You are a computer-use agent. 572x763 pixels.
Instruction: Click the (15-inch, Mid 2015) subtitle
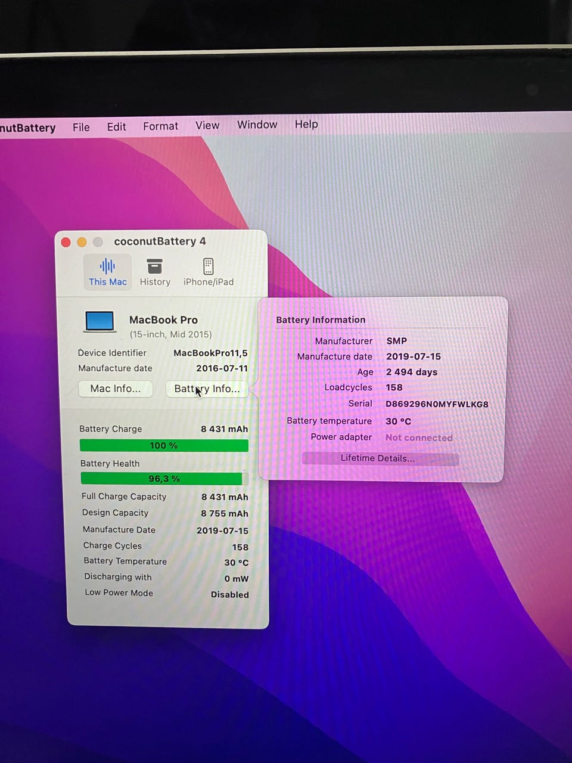tap(170, 334)
